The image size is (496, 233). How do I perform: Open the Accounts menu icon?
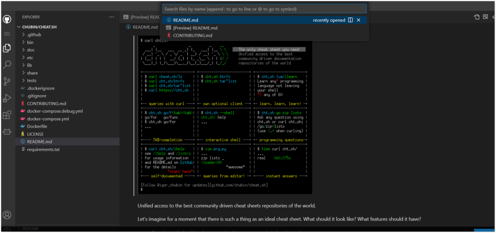tap(7, 215)
